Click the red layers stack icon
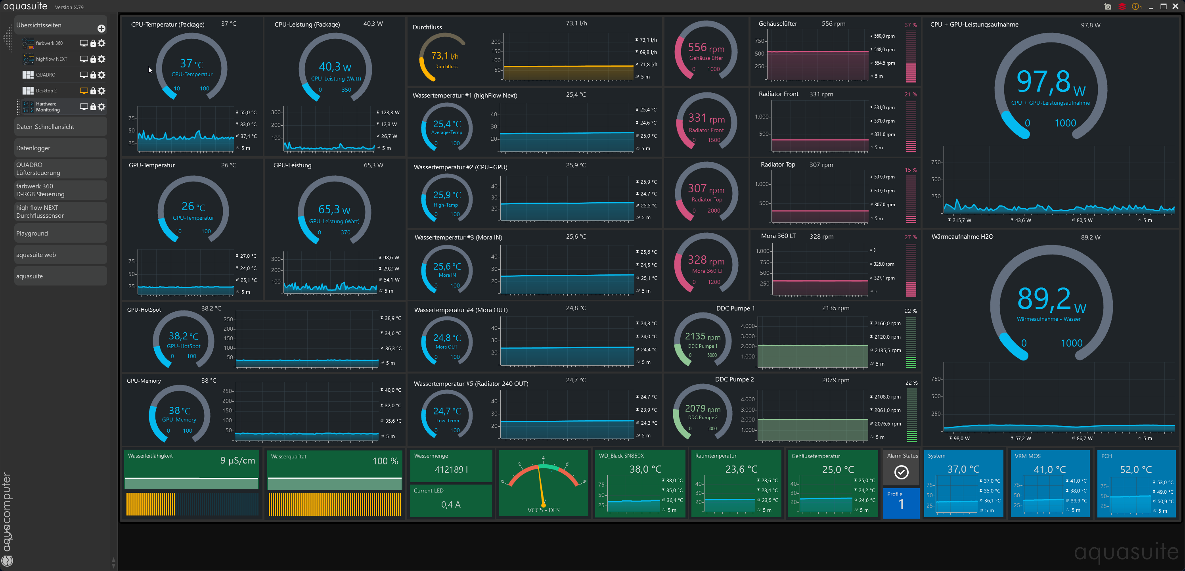1185x571 pixels. [1122, 6]
